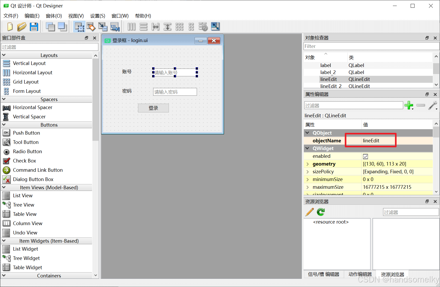Open the 窗体(O) menu
Screen dimensions: 440x287
click(x=54, y=16)
